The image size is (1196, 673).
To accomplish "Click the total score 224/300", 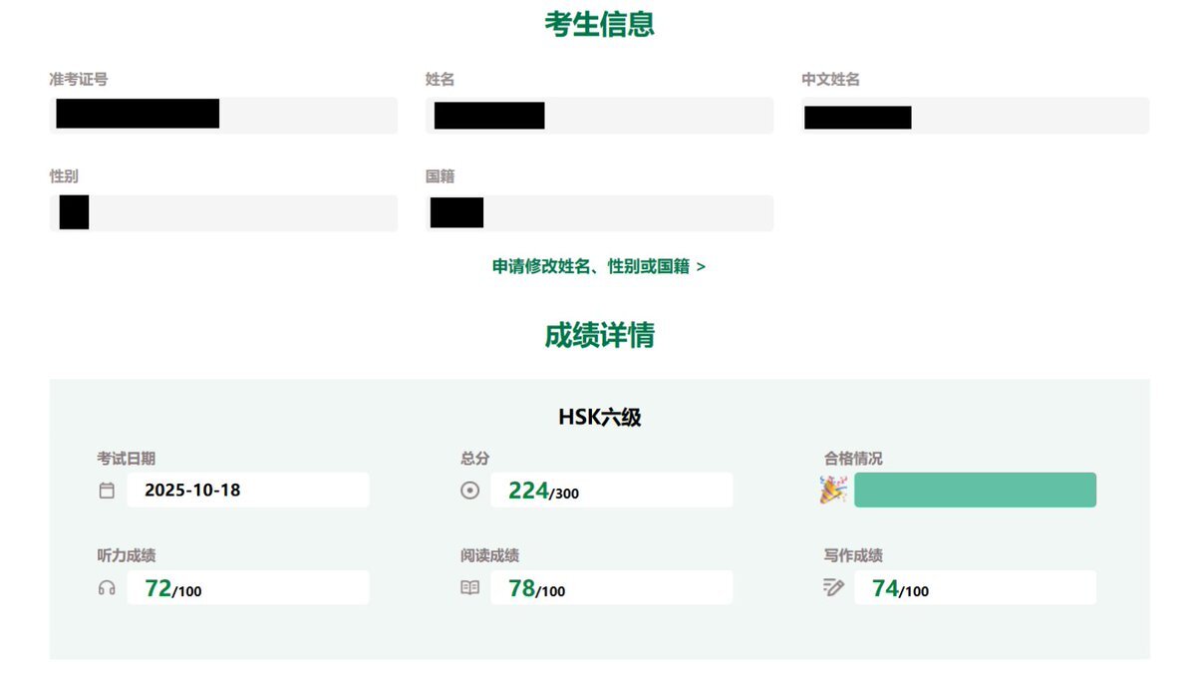I will [543, 491].
